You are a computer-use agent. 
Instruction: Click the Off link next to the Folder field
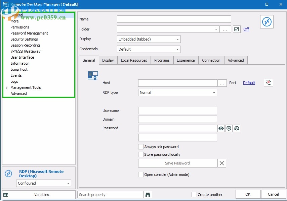[x=246, y=29]
